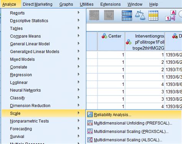
Task: Click the PREFSCAL item icon
Action: (90, 123)
